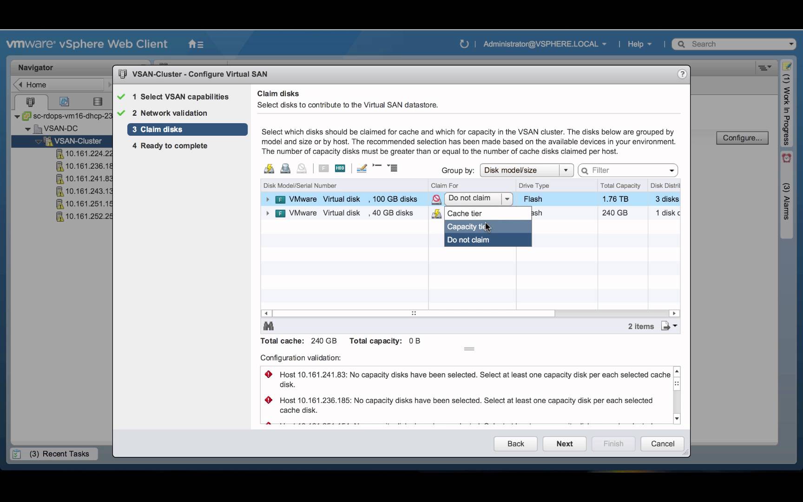Click the Collapse all rows toolbar icon

(377, 167)
